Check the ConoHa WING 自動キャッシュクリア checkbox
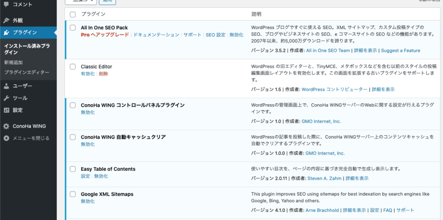Screen dimensions: 443x220 tap(73, 137)
